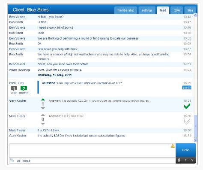
Task: Click Gary Kindler's answer text about £28.2m
Action: (x=99, y=101)
